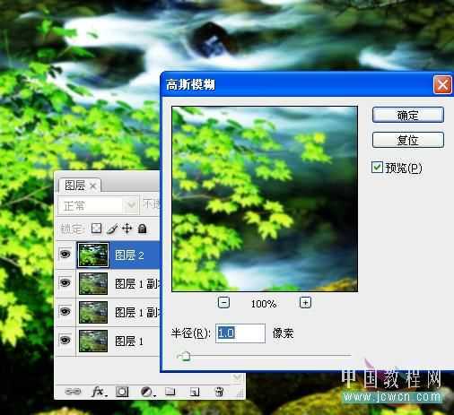Click the 半径(R) radius input field
The image size is (454, 415).
pyautogui.click(x=240, y=333)
